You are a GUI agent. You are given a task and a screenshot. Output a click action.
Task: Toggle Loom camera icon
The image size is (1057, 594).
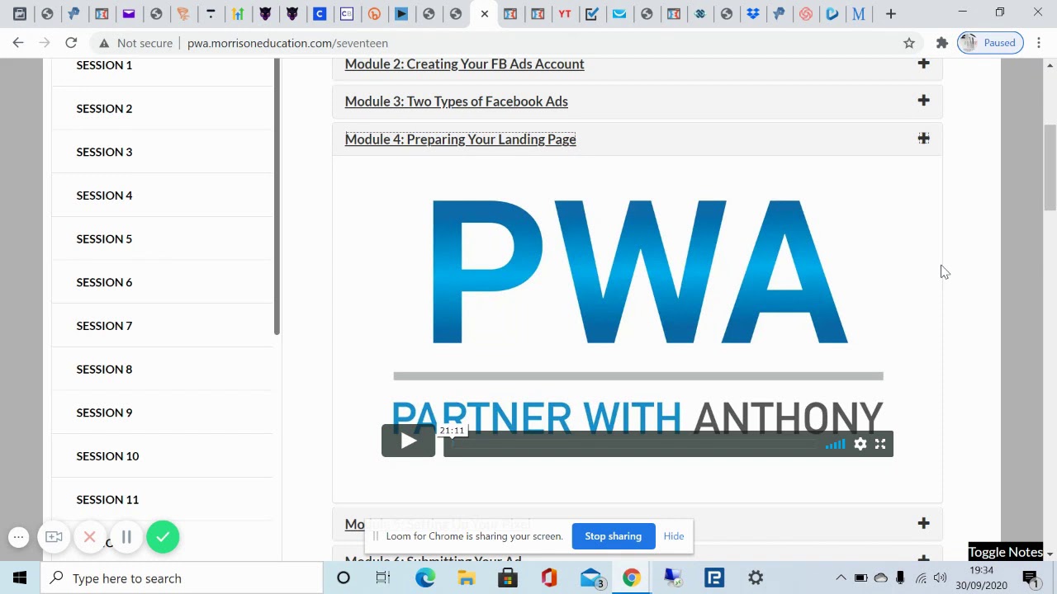[x=54, y=537]
